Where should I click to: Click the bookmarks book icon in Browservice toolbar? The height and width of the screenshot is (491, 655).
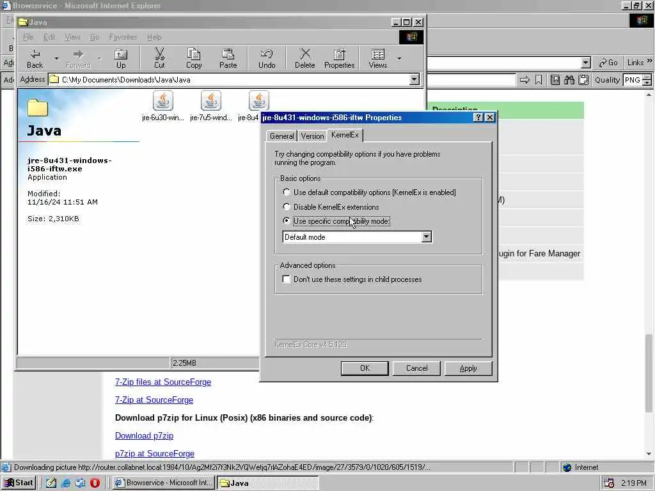pyautogui.click(x=555, y=80)
